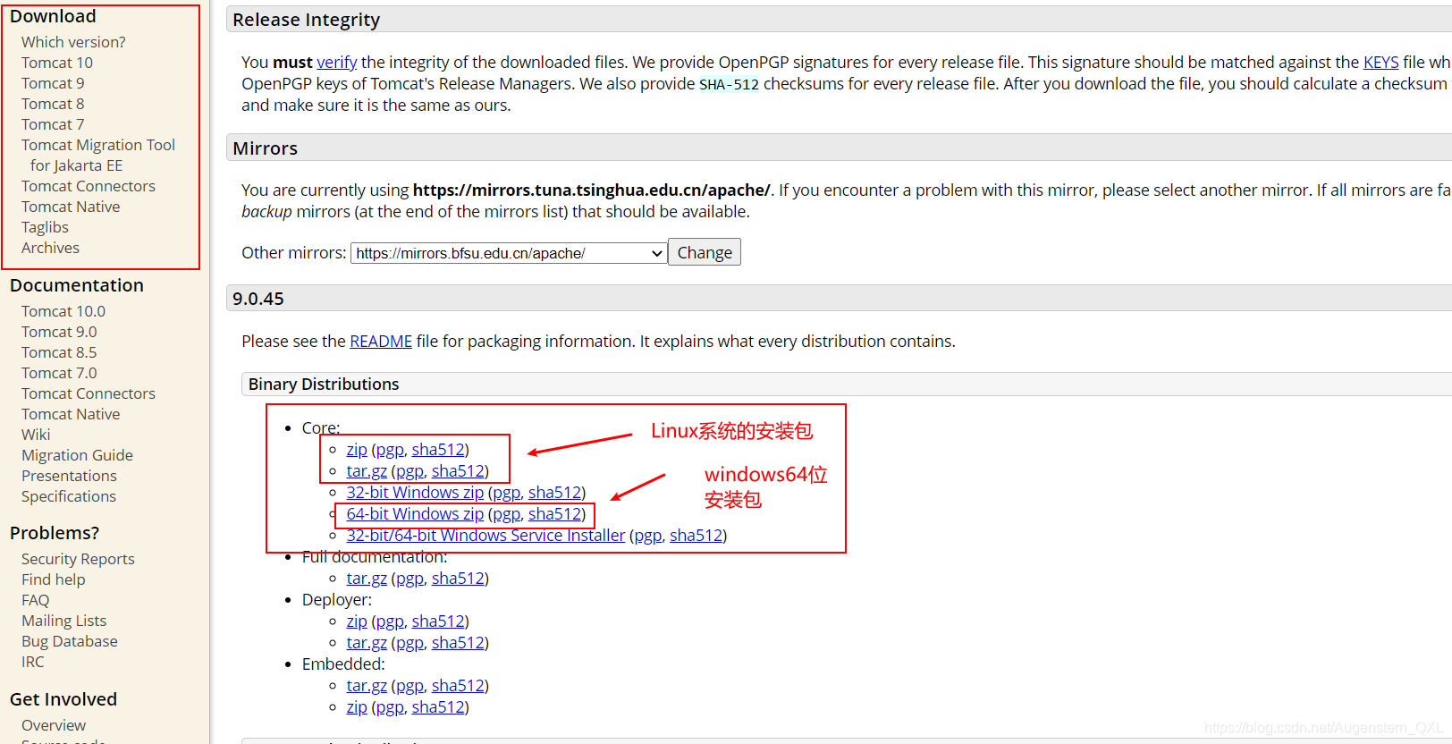Open pgp signature for Core tar.gz
This screenshot has width=1452, height=744.
[409, 470]
